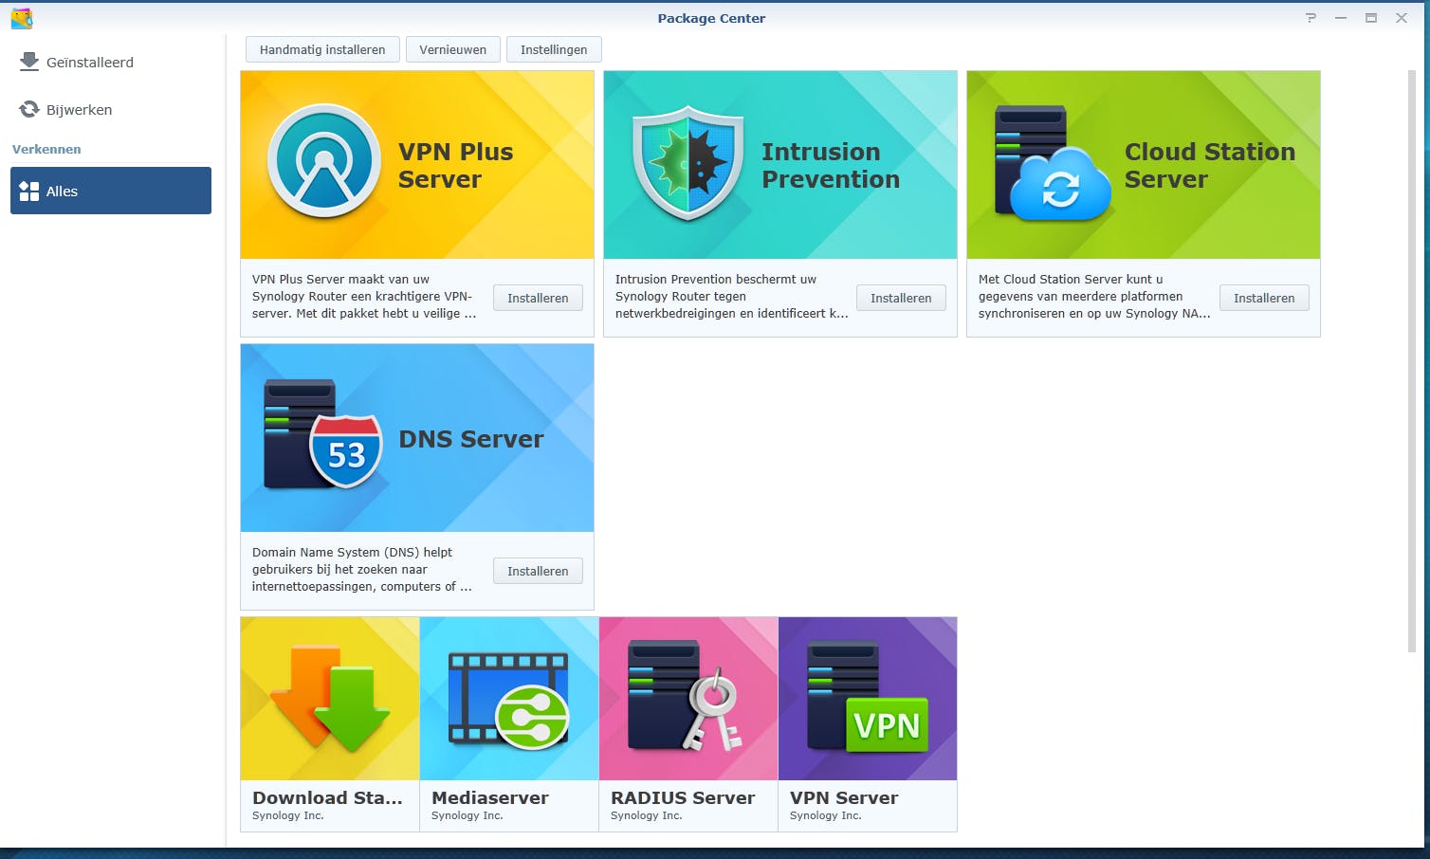Click the Download Sta... package name
The height and width of the screenshot is (859, 1430).
pyautogui.click(x=327, y=797)
